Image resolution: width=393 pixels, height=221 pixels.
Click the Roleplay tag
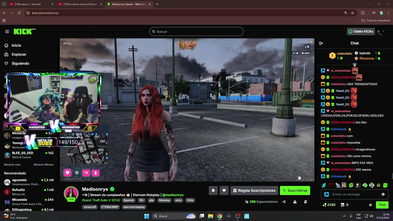(164, 200)
